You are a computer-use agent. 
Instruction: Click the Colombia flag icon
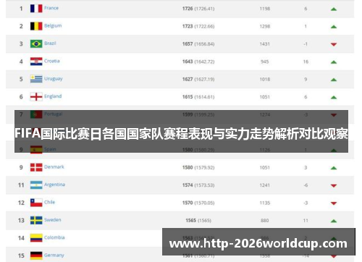(36, 238)
